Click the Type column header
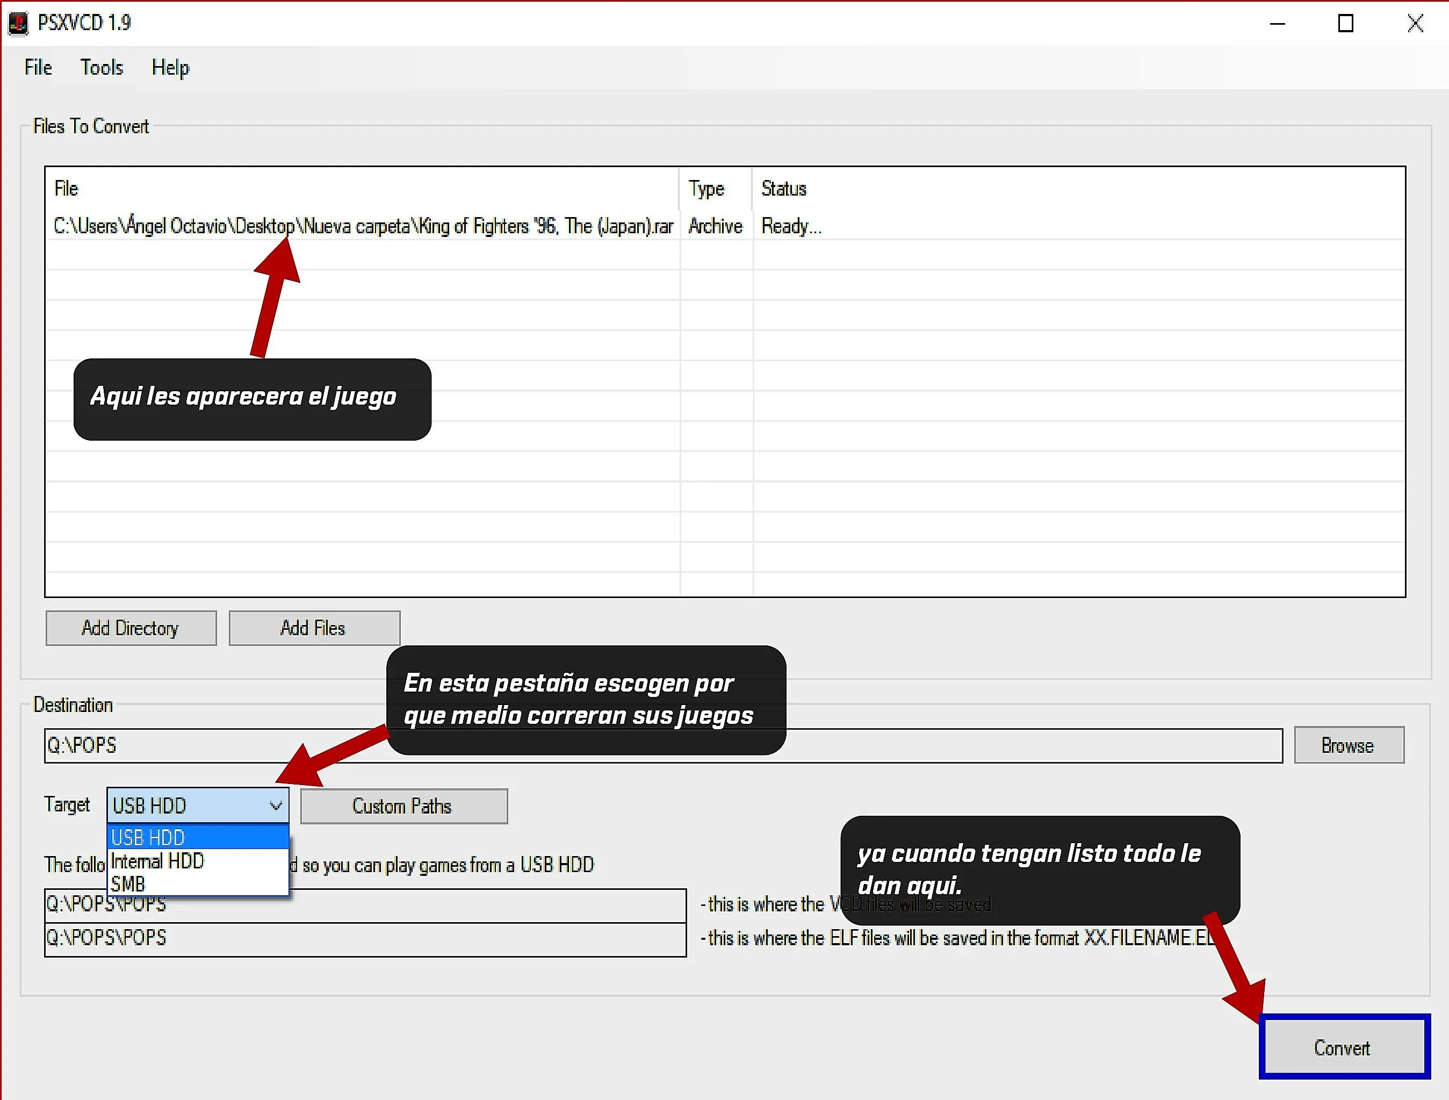The height and width of the screenshot is (1100, 1449). coord(716,189)
